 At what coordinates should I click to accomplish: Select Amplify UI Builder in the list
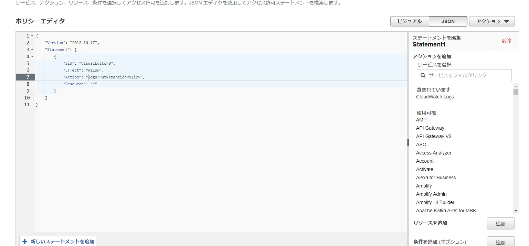coord(435,202)
